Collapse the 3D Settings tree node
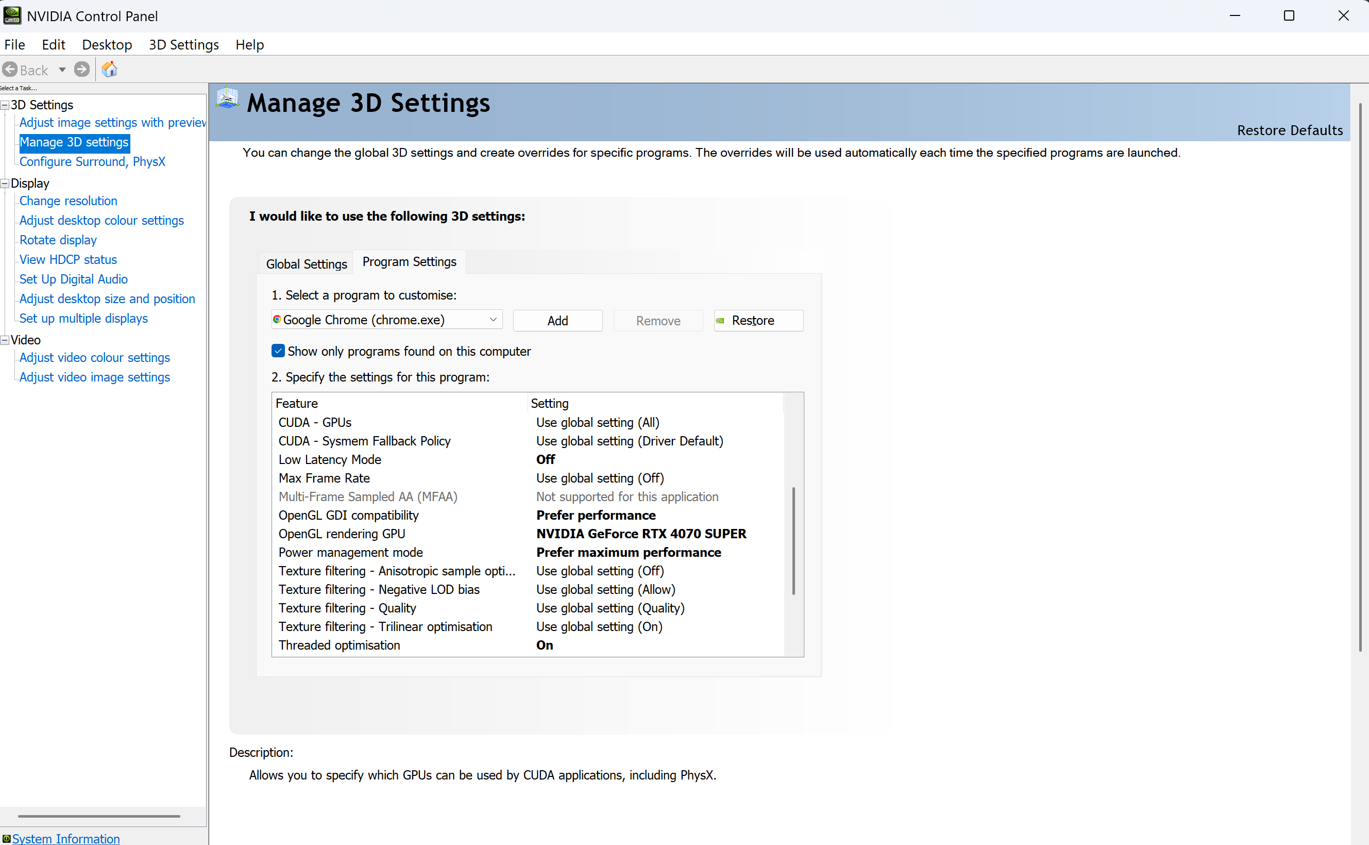This screenshot has width=1369, height=845. click(5, 105)
